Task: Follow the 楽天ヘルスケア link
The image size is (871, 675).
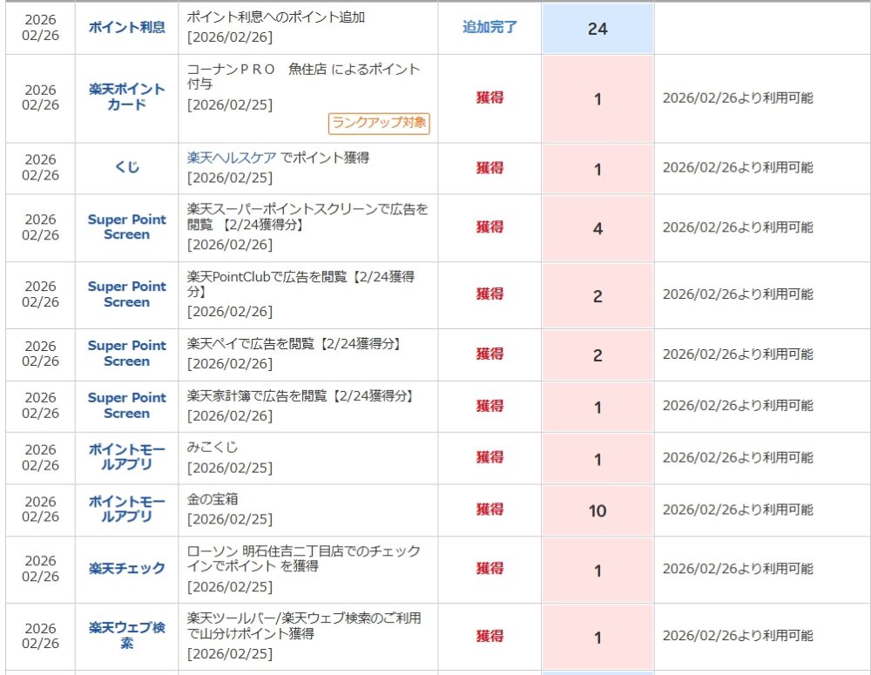Action: tap(232, 158)
